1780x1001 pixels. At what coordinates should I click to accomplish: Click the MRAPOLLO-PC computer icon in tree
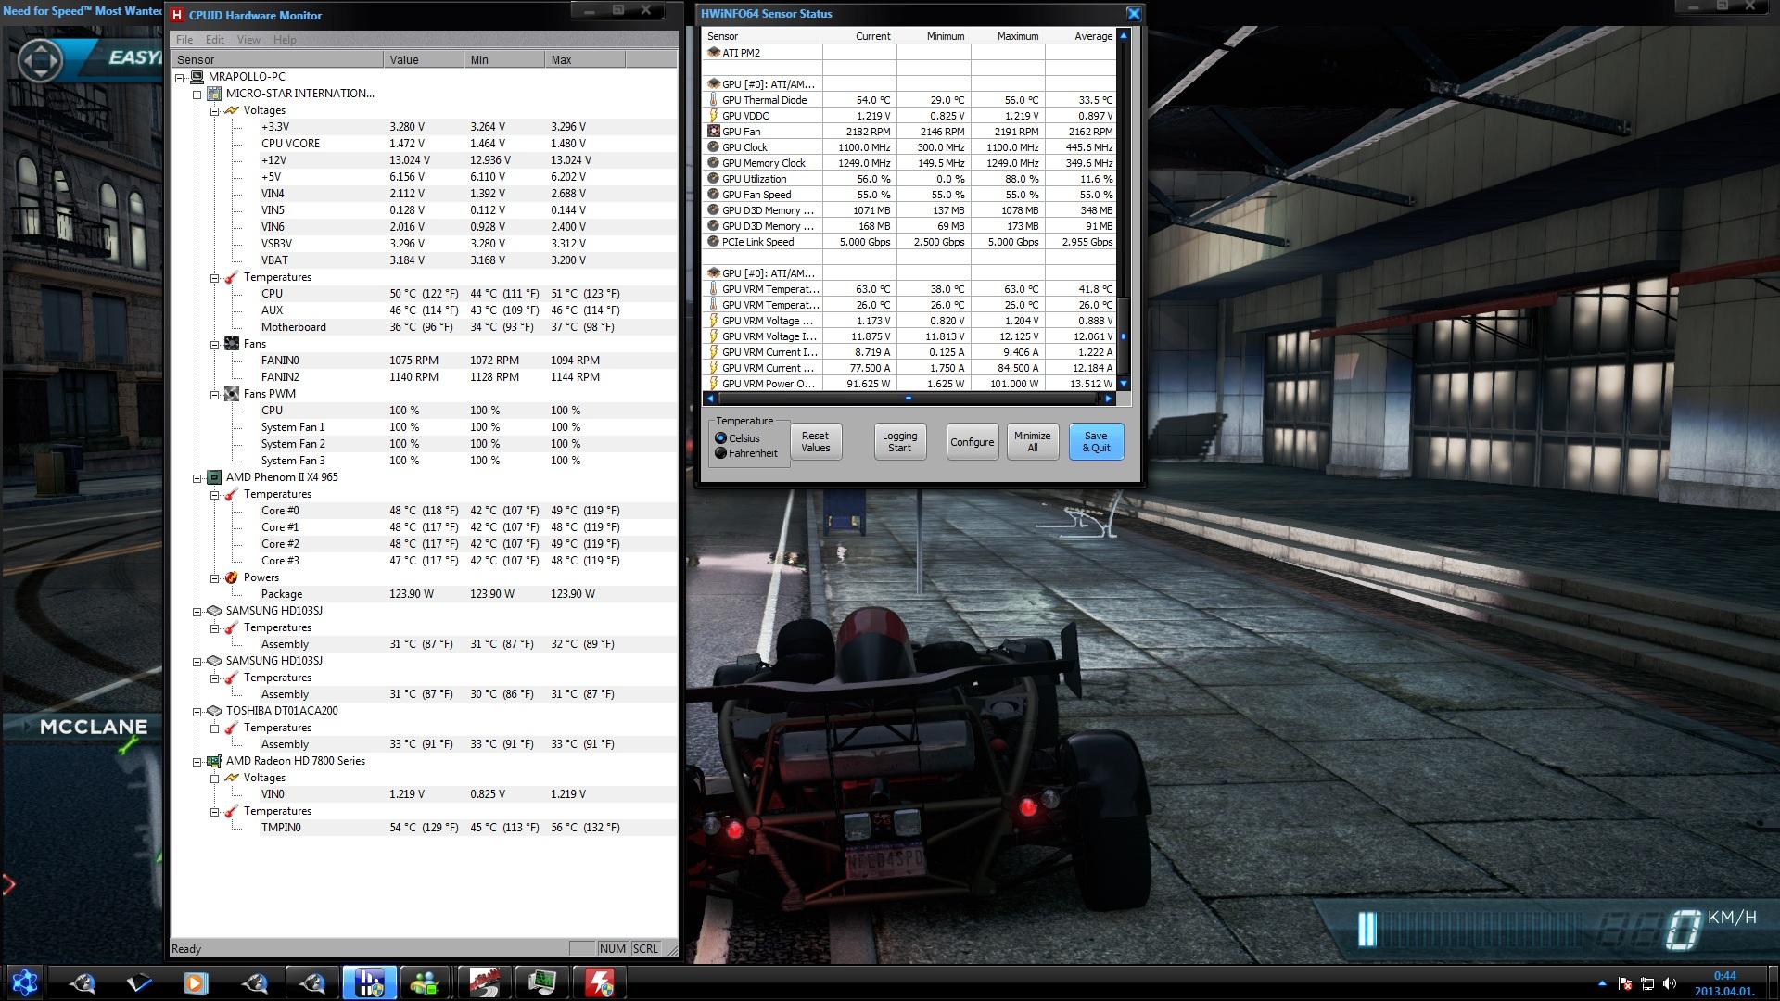(x=197, y=77)
